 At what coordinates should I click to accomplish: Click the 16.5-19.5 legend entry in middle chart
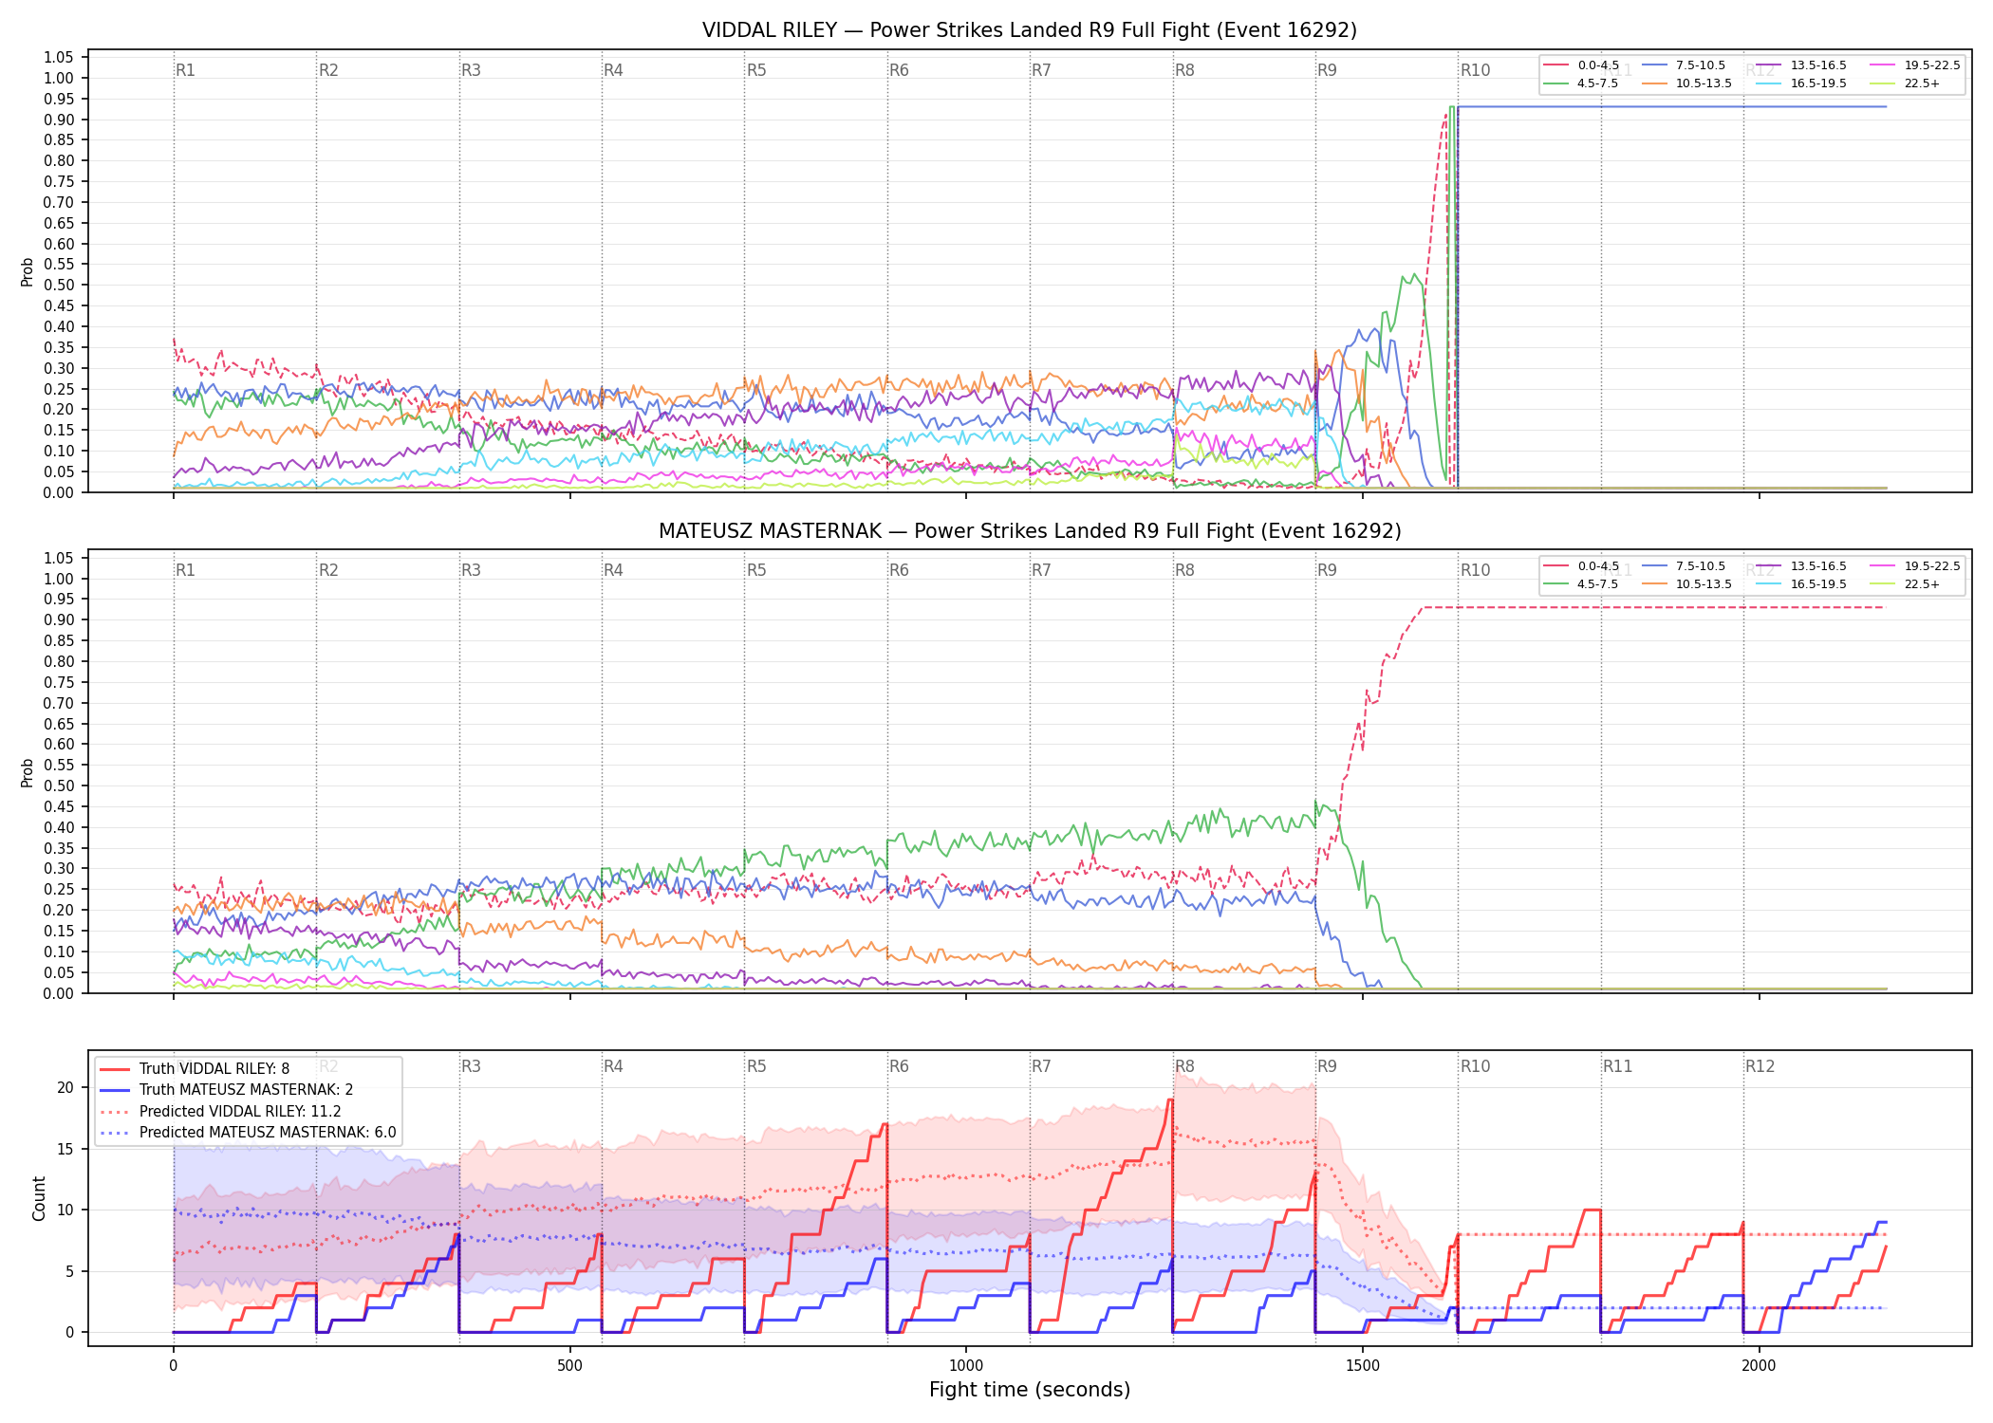click(x=1801, y=584)
